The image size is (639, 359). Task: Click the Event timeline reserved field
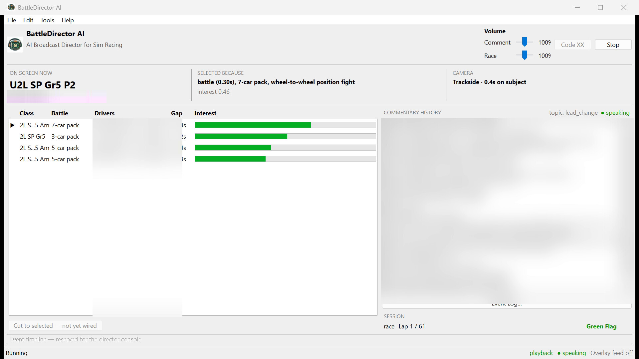coord(319,339)
